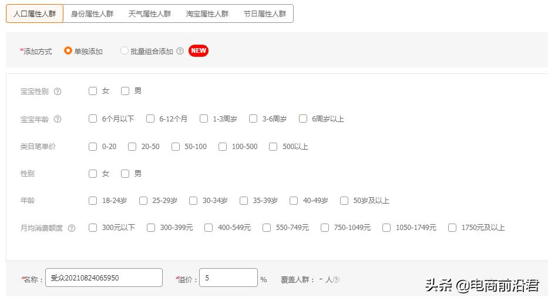The image size is (548, 301).
Task: Check 6个月以下 baby age
Action: coord(93,119)
